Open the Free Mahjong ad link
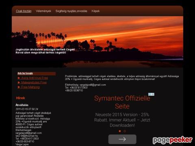Viewport: 195px width, 146px height. point(30,87)
